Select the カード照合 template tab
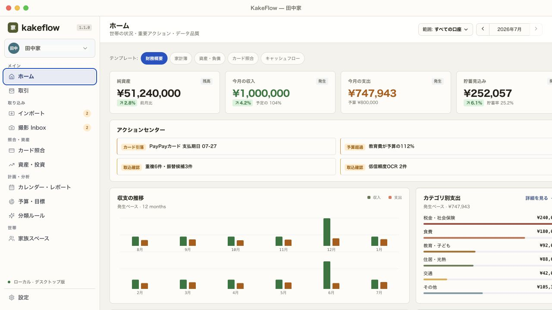 tap(243, 59)
